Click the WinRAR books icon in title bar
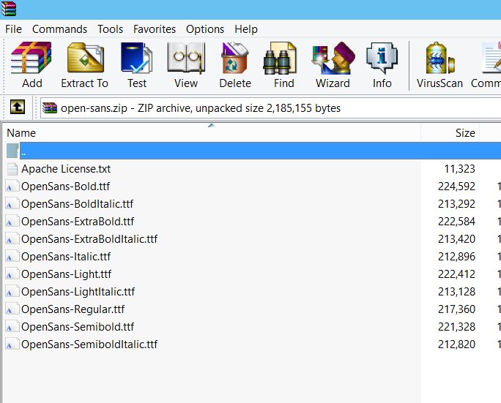Viewport: 501px width, 403px height. click(9, 9)
